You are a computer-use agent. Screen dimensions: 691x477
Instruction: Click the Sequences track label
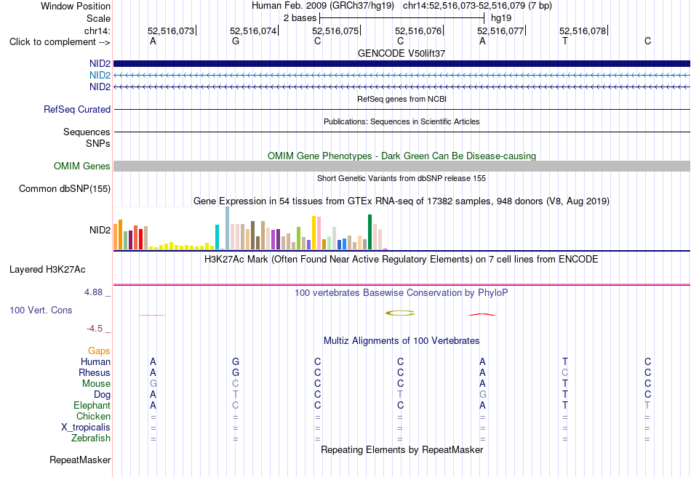pos(87,132)
